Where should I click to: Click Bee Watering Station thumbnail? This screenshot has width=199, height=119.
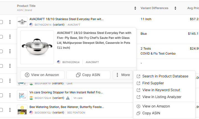pyautogui.click(x=22, y=110)
